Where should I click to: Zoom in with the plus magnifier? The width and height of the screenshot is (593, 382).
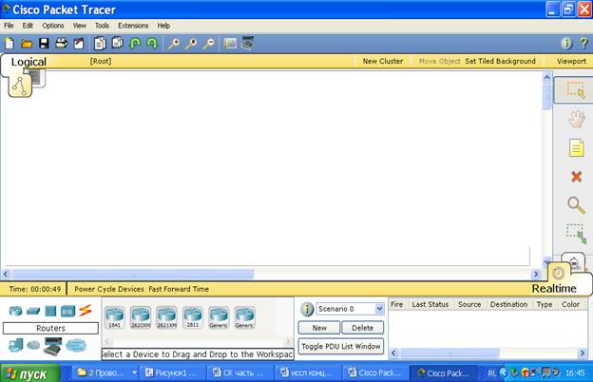click(173, 44)
